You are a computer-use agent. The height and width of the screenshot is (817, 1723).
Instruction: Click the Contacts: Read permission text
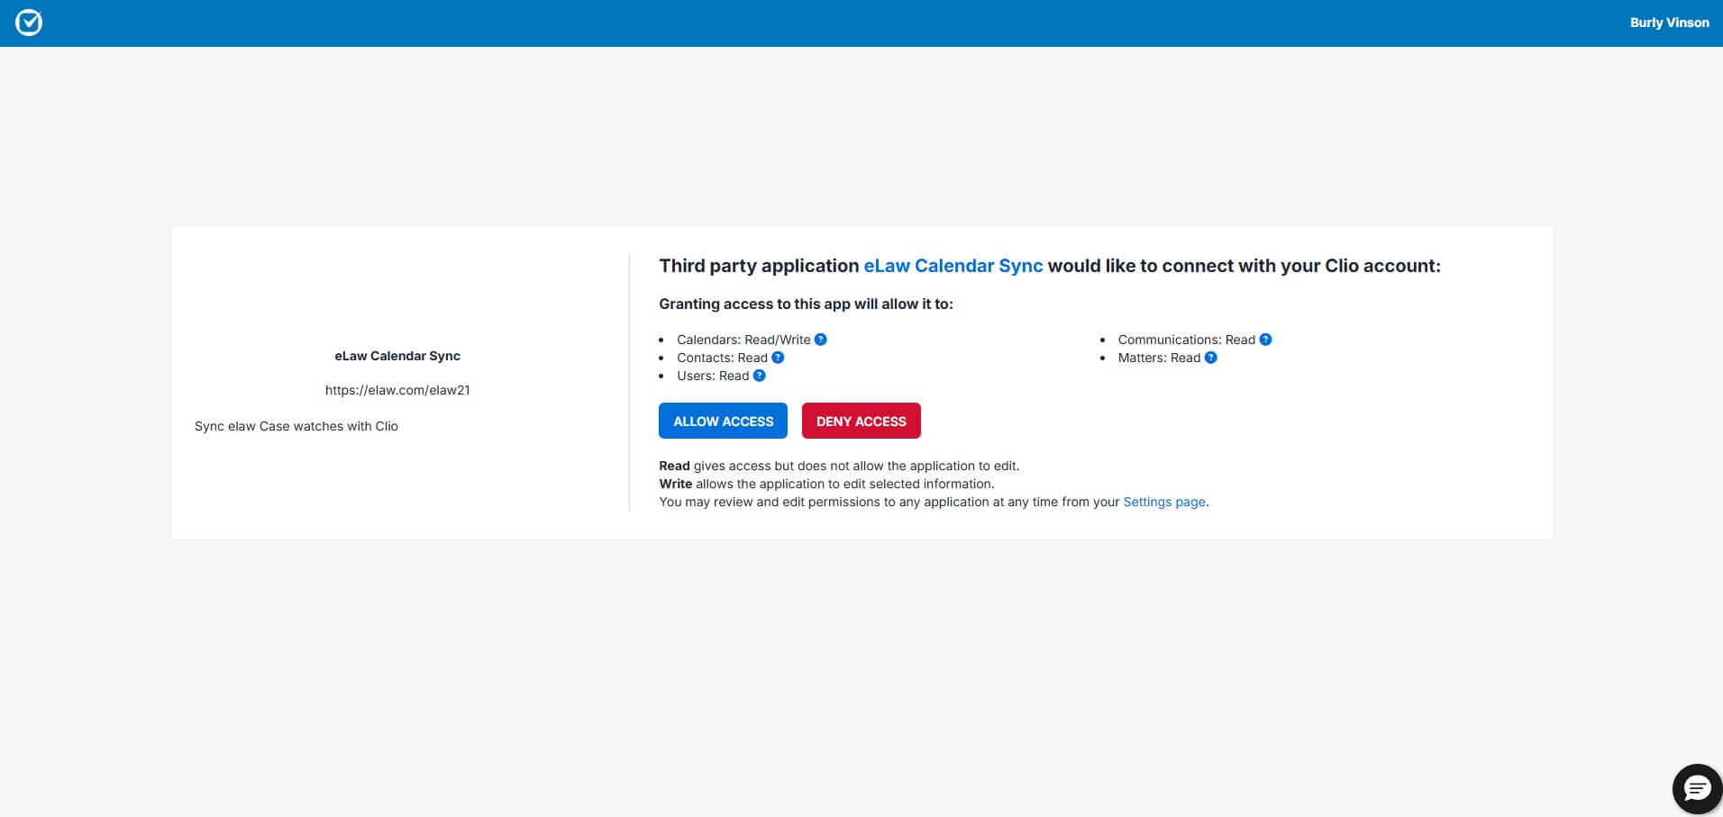722,358
